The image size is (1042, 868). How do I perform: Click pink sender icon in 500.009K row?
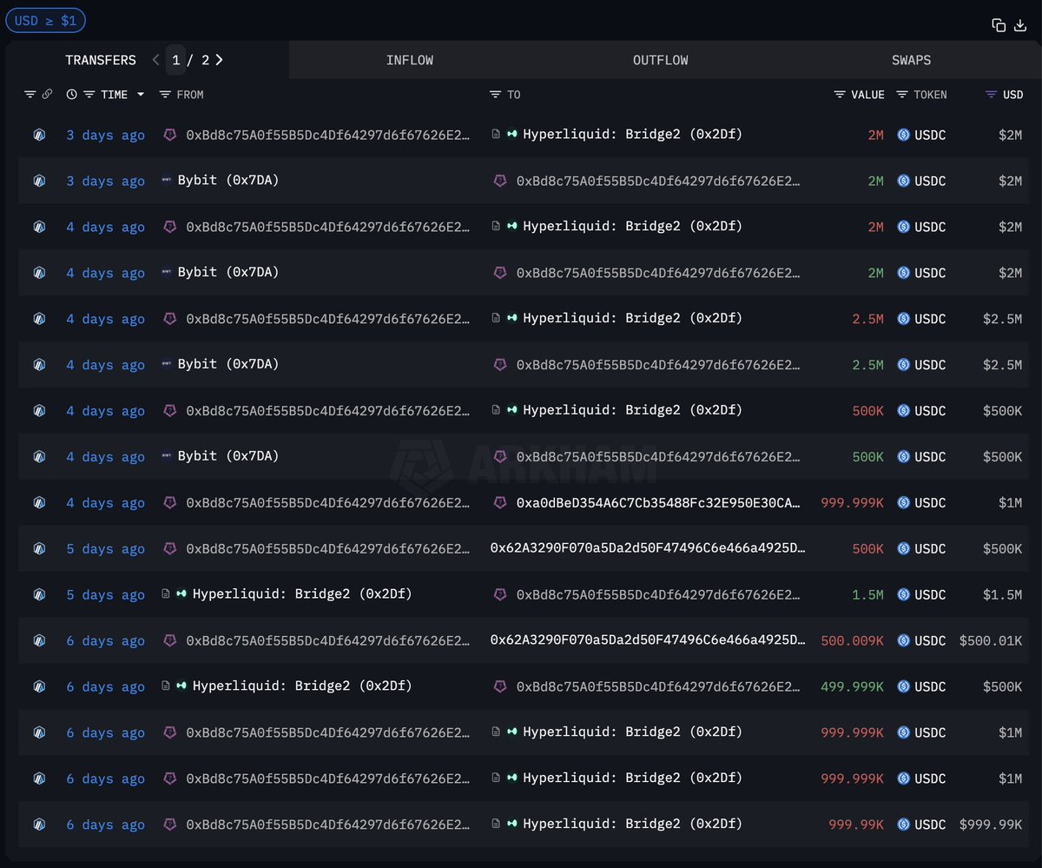(170, 640)
